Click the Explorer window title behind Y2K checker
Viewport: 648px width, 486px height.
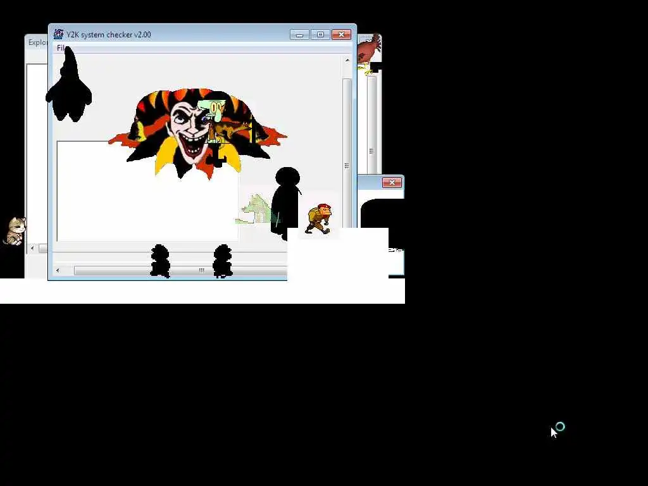(x=37, y=42)
